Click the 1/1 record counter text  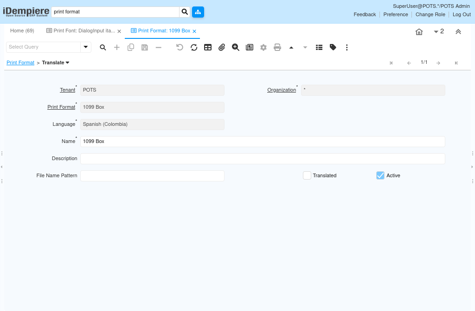pos(424,62)
